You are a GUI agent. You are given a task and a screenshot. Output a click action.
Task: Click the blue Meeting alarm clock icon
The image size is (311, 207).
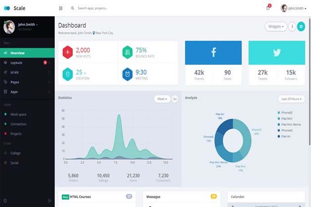coord(127,74)
